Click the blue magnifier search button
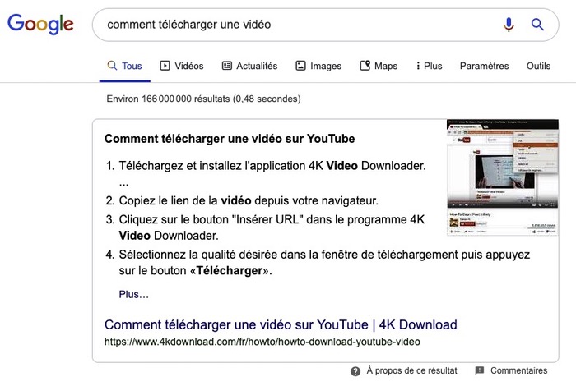The width and height of the screenshot is (576, 386). [x=537, y=25]
